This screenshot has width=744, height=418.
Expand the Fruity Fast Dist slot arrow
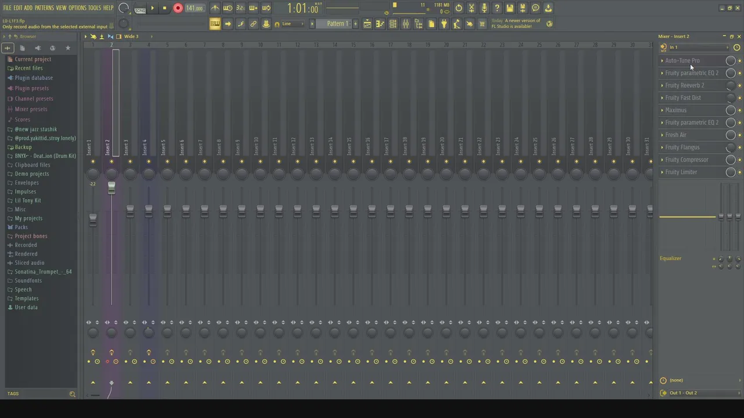click(x=662, y=98)
